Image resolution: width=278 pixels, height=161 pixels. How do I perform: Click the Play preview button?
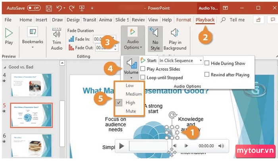click(x=9, y=36)
